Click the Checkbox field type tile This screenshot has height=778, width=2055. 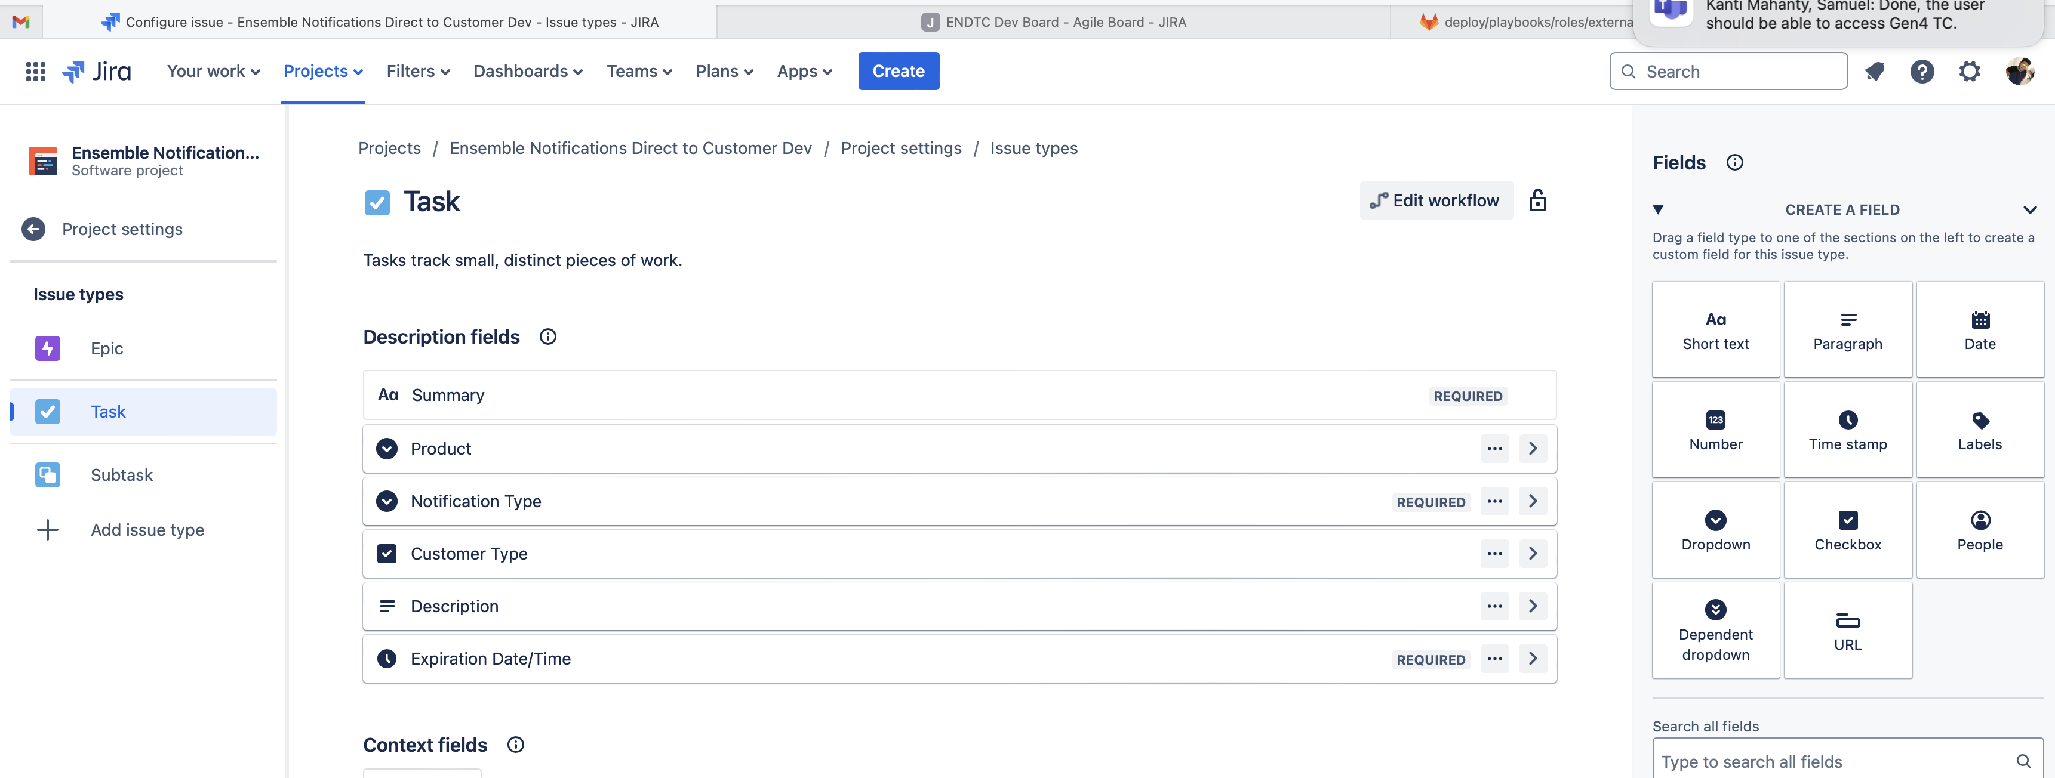1847,530
